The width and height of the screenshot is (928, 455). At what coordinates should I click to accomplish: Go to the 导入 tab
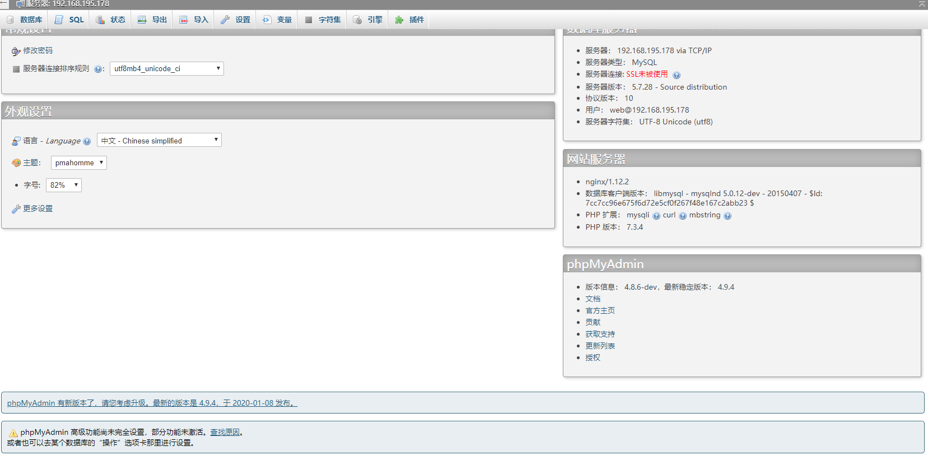pyautogui.click(x=194, y=20)
